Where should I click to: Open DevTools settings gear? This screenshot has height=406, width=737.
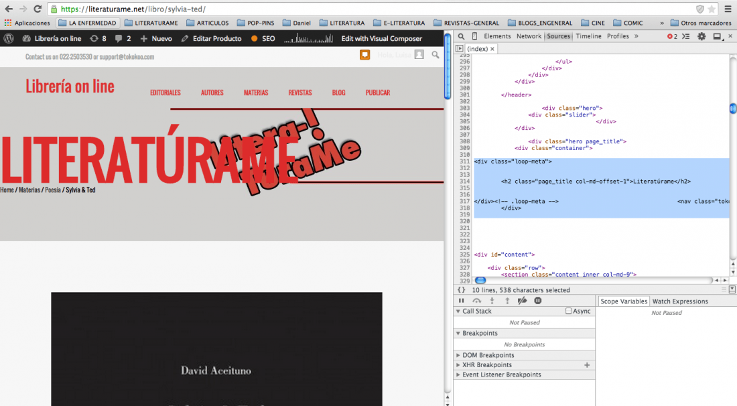(x=701, y=36)
